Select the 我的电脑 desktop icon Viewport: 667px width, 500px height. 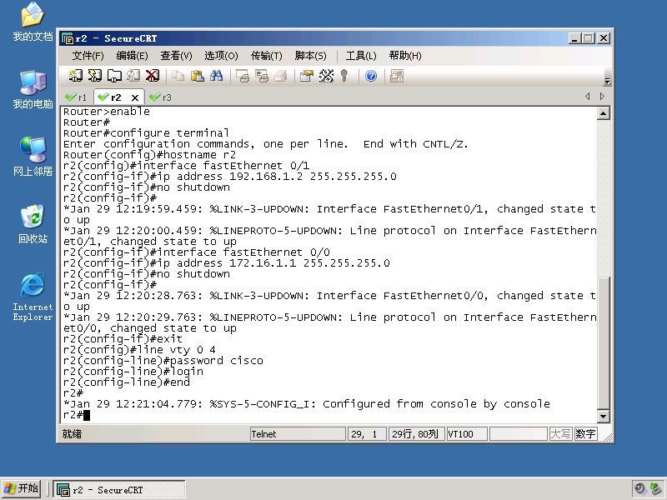[33, 89]
